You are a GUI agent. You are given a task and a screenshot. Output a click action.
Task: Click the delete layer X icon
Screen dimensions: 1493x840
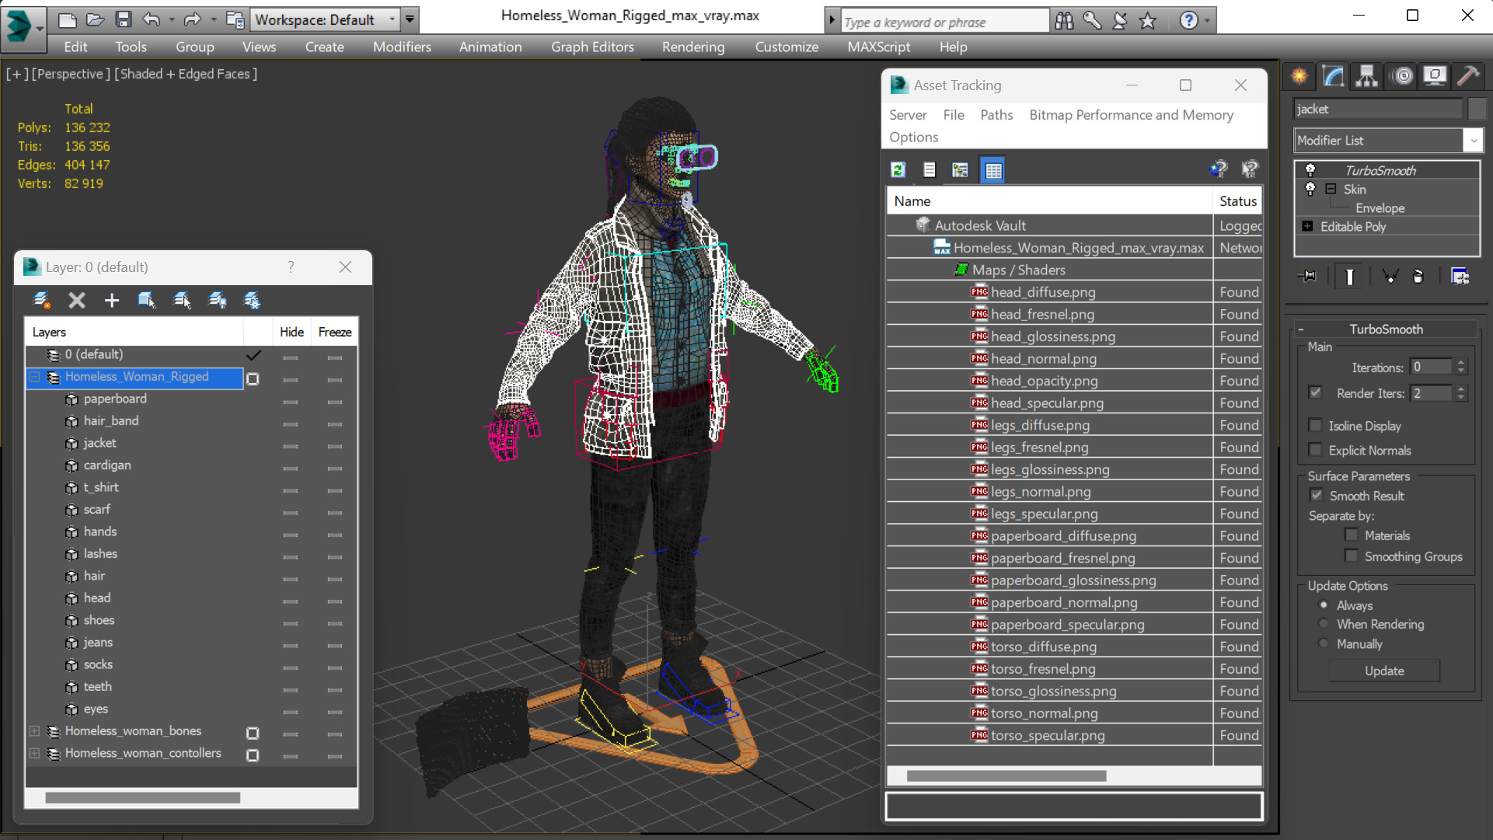tap(76, 300)
